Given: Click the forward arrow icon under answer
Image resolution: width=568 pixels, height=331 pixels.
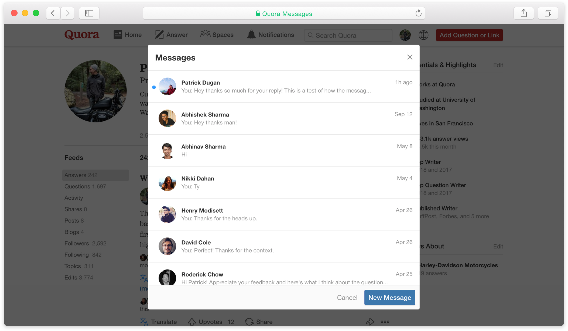Looking at the screenshot, I should (x=370, y=322).
